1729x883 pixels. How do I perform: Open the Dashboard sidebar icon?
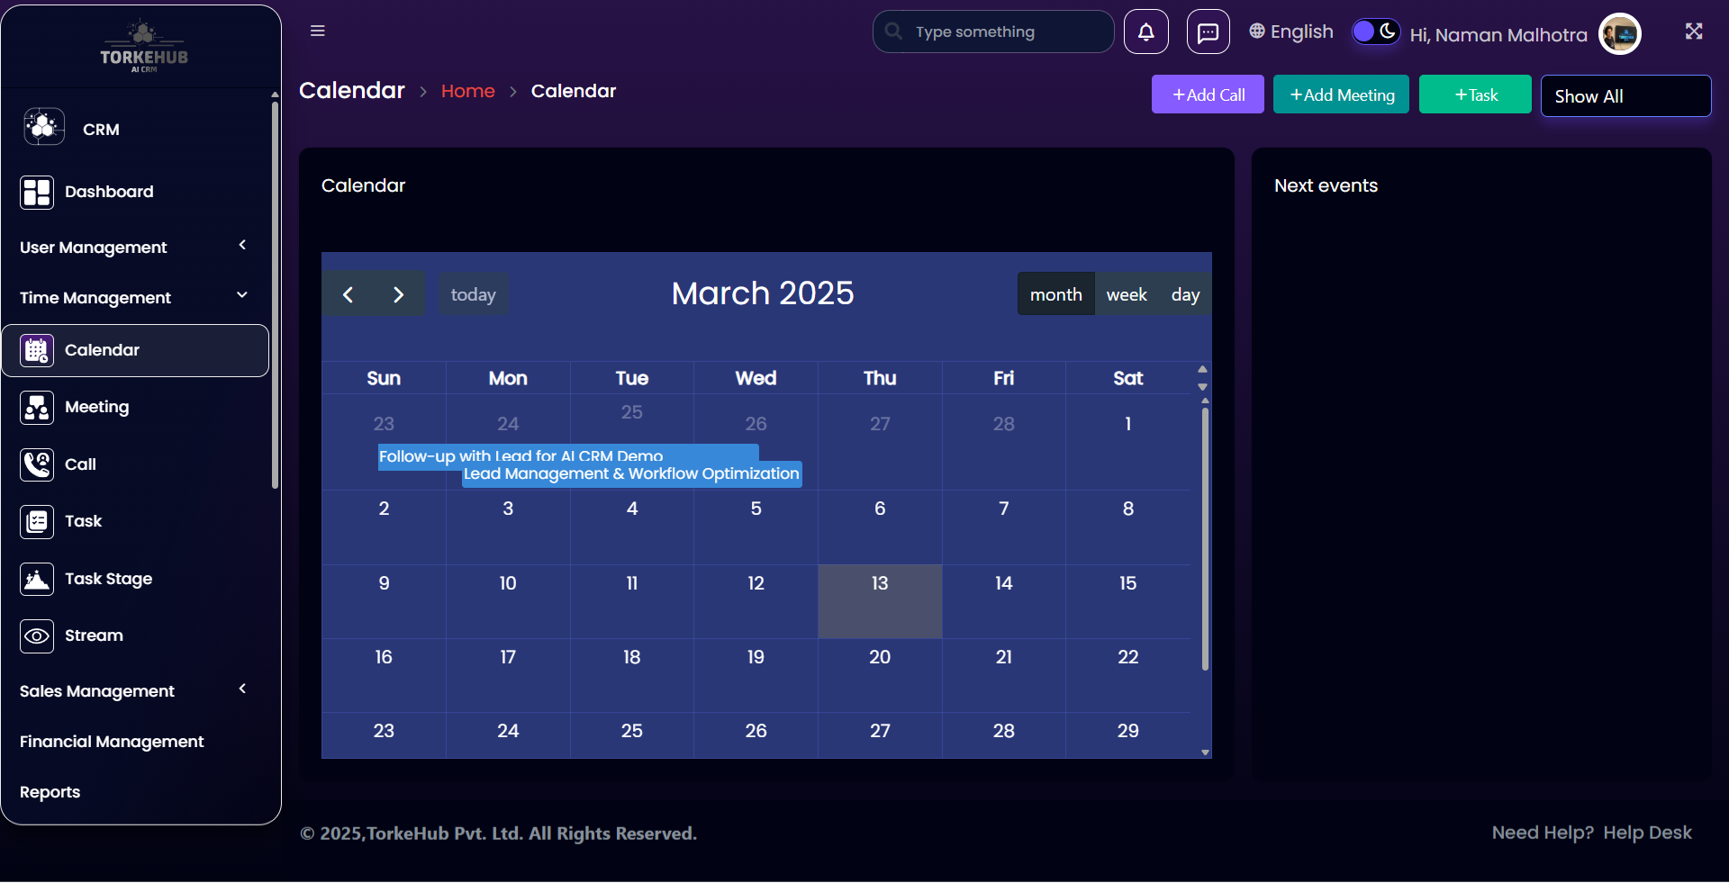[x=37, y=192]
